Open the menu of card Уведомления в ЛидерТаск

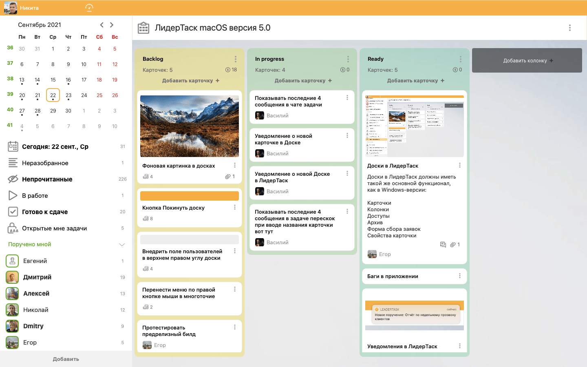pyautogui.click(x=460, y=346)
